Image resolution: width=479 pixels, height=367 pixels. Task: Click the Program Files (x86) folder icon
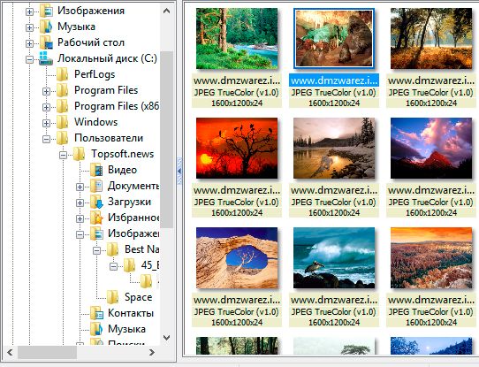(63, 106)
